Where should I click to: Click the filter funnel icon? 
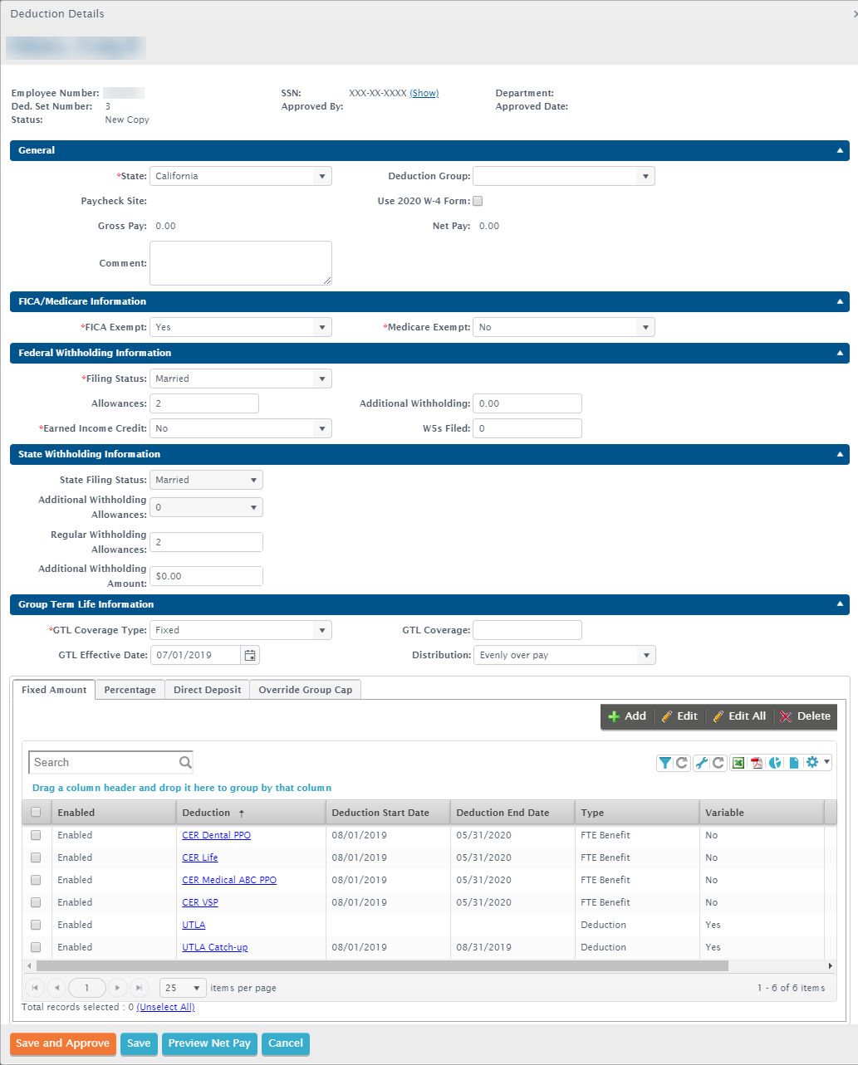coord(665,763)
